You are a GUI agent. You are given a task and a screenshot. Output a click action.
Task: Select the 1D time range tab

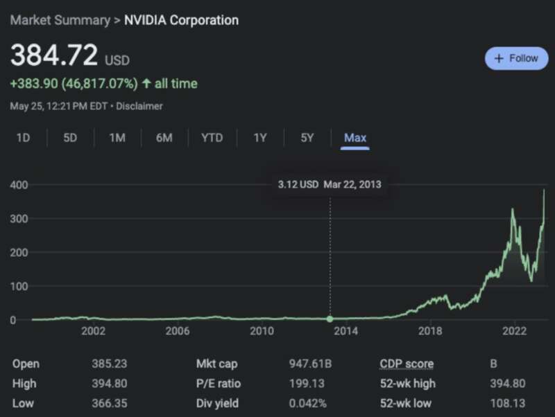pyautogui.click(x=24, y=137)
